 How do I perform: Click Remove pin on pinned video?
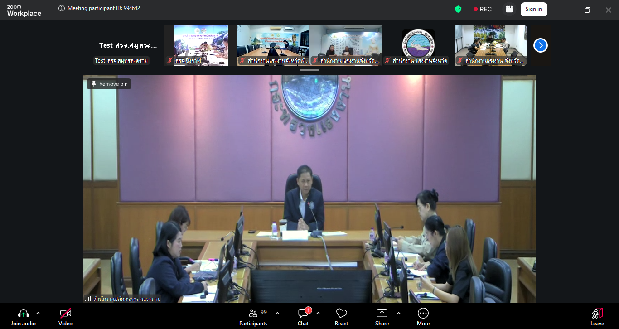pos(109,84)
